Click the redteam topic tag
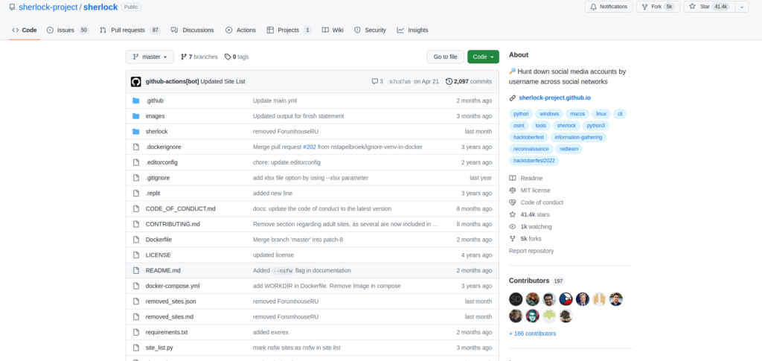The width and height of the screenshot is (762, 361). (x=569, y=149)
